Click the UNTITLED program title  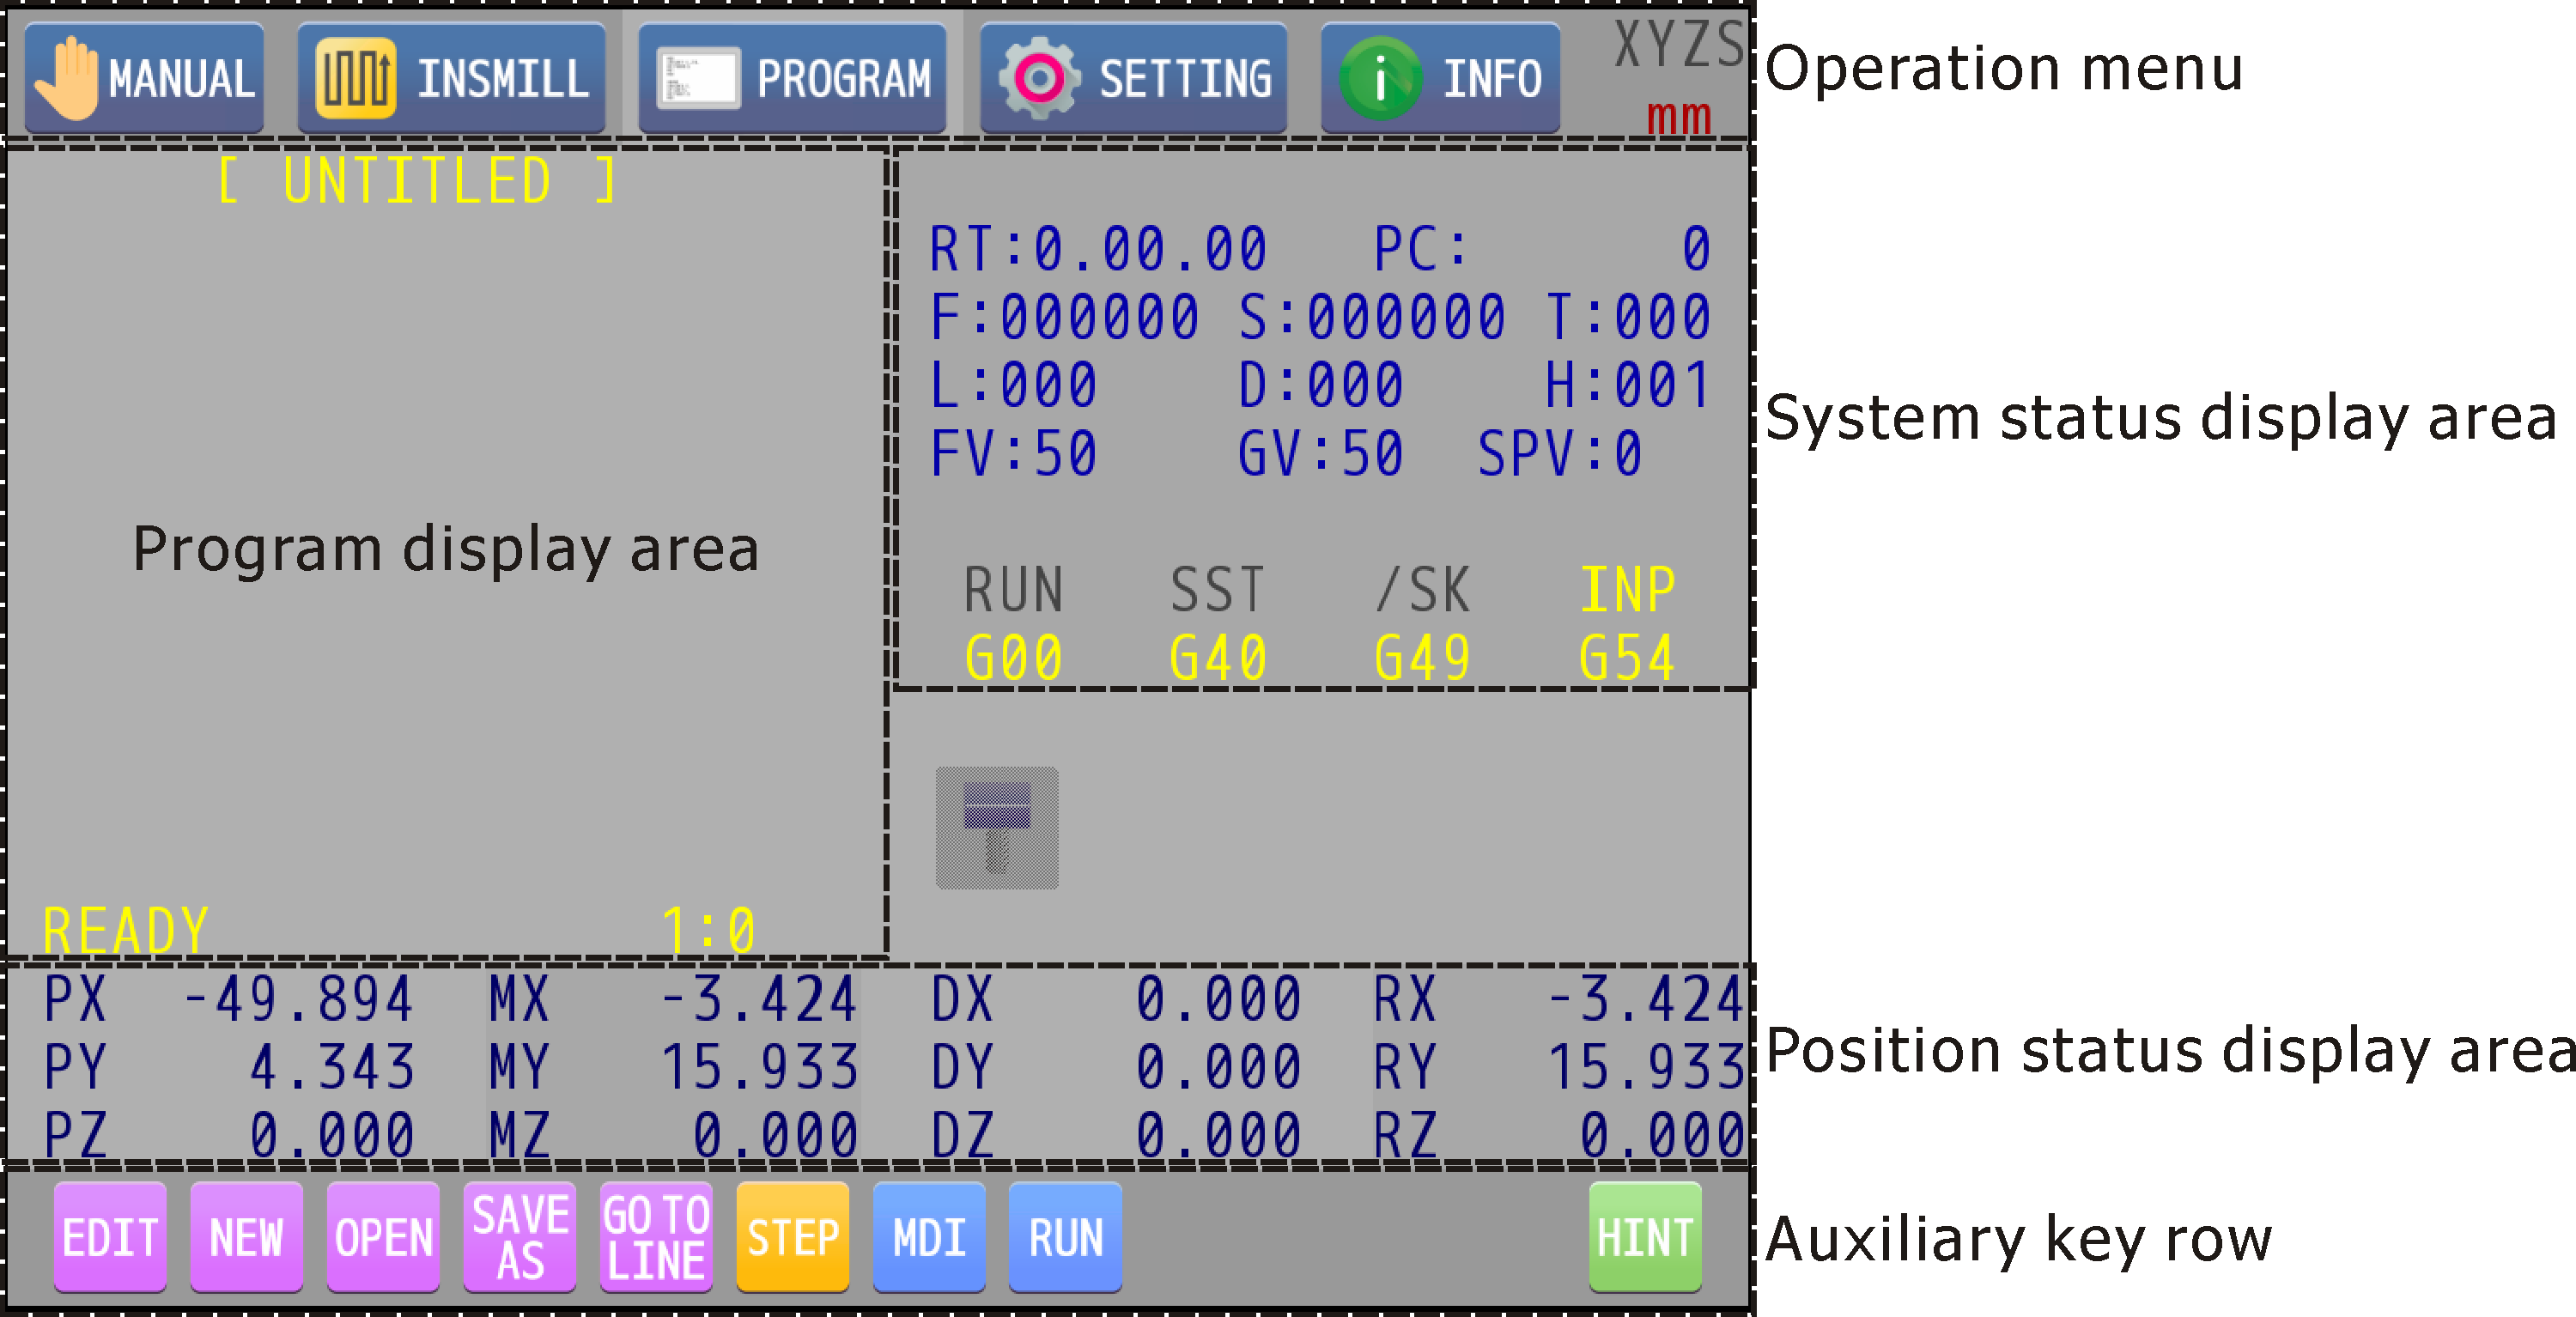(416, 181)
